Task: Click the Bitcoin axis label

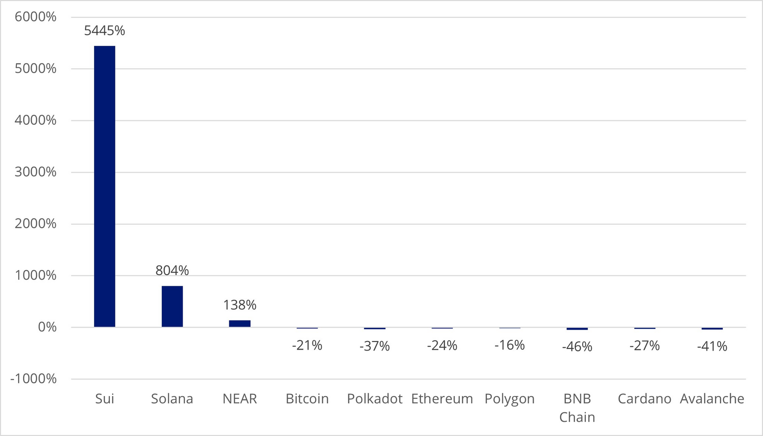Action: point(307,399)
